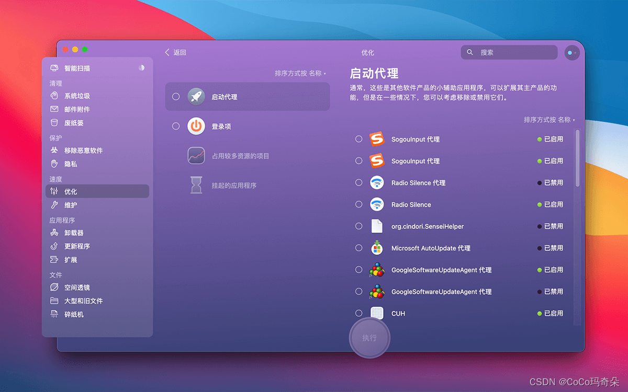The height and width of the screenshot is (392, 628).
Task: Open 大型和旧文件 in the sidebar
Action: 97,301
